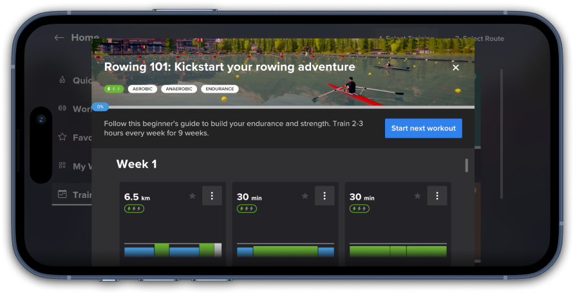Click the 0% plan progress indicator
This screenshot has height=295, width=575.
click(x=100, y=107)
